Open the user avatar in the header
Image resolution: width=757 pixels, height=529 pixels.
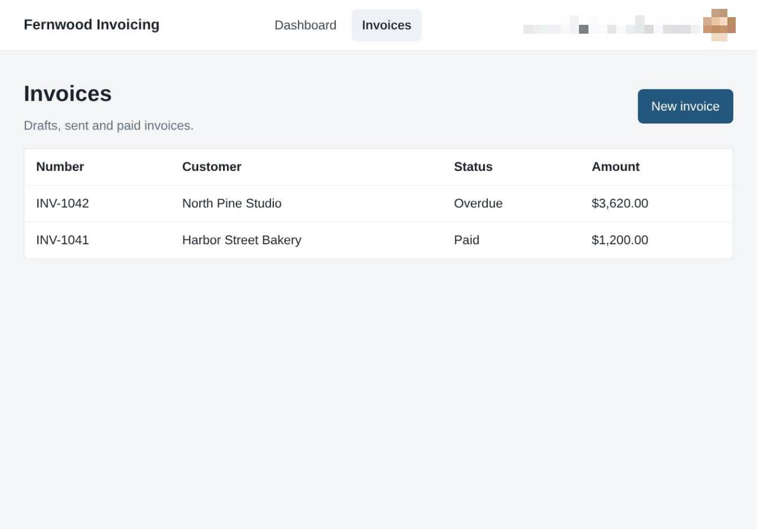(719, 25)
